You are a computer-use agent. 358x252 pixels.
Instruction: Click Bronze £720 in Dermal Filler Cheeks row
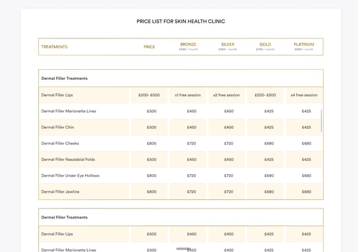192,143
